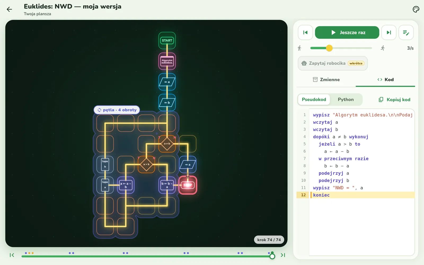The image size is (424, 265).
Task: Click code line 11 wypisz NWD
Action: pos(356,188)
